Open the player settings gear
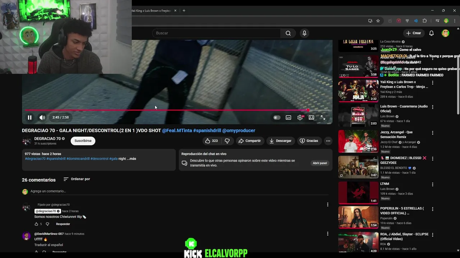Viewport: 460px width, 258px height. point(300,118)
